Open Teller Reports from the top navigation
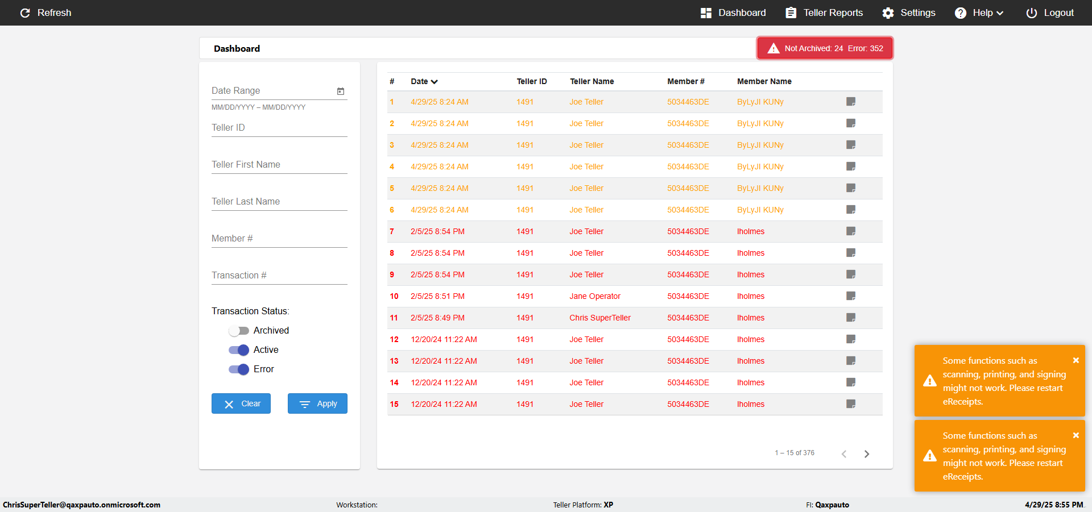Screen dimensions: 1092x512 (x=824, y=13)
